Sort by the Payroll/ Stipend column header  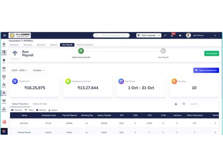click(70, 115)
